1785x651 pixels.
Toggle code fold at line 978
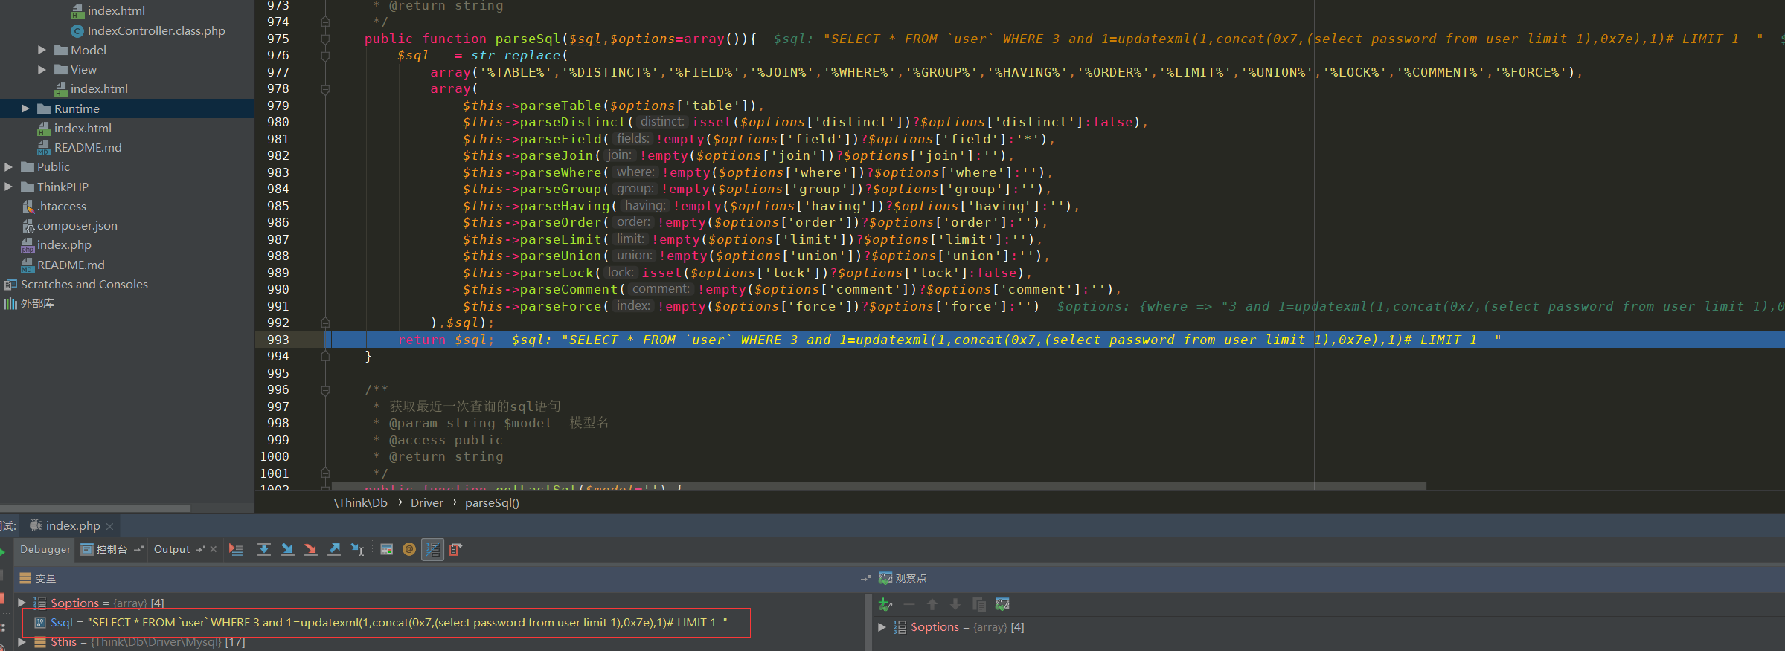tap(325, 89)
